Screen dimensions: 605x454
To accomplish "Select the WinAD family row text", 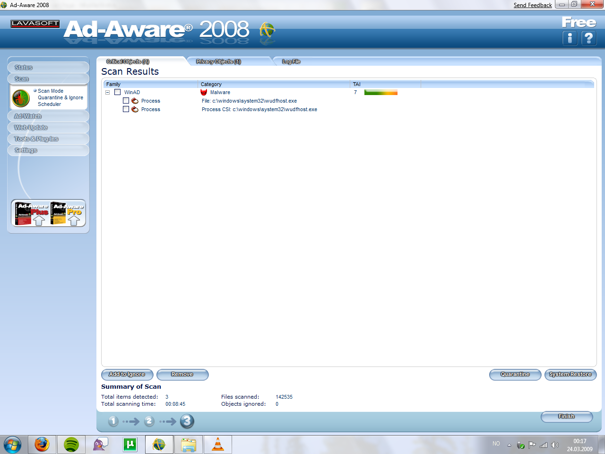I will pyautogui.click(x=132, y=92).
